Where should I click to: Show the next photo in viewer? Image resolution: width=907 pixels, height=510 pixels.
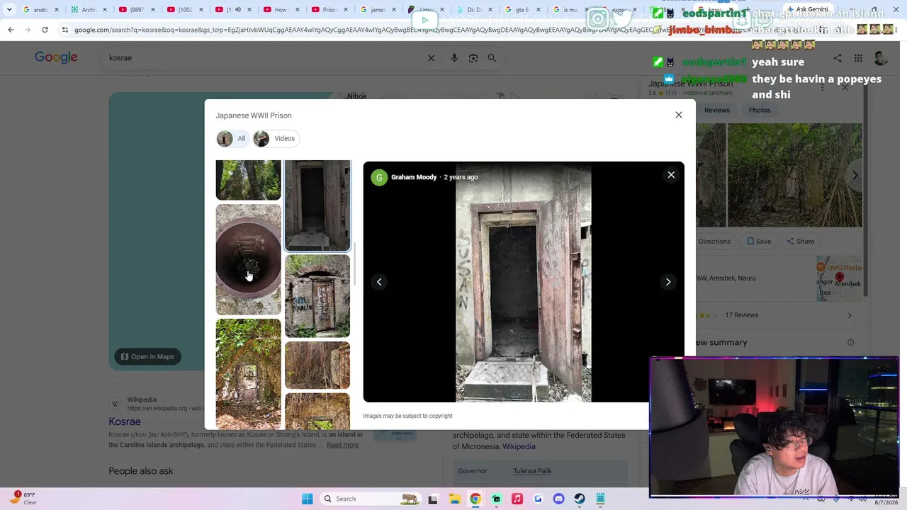click(668, 282)
